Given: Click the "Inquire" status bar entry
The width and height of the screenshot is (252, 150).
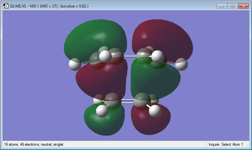Looking at the screenshot, I should tap(214, 144).
